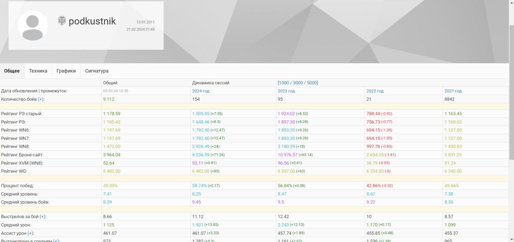Select the 1000 battles session link
This screenshot has width=514, height=242.
(285, 83)
